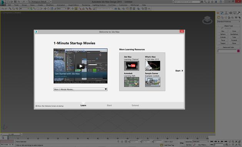Collapse the Name and Color rollout
The height and width of the screenshot is (147, 242).
pyautogui.click(x=229, y=47)
